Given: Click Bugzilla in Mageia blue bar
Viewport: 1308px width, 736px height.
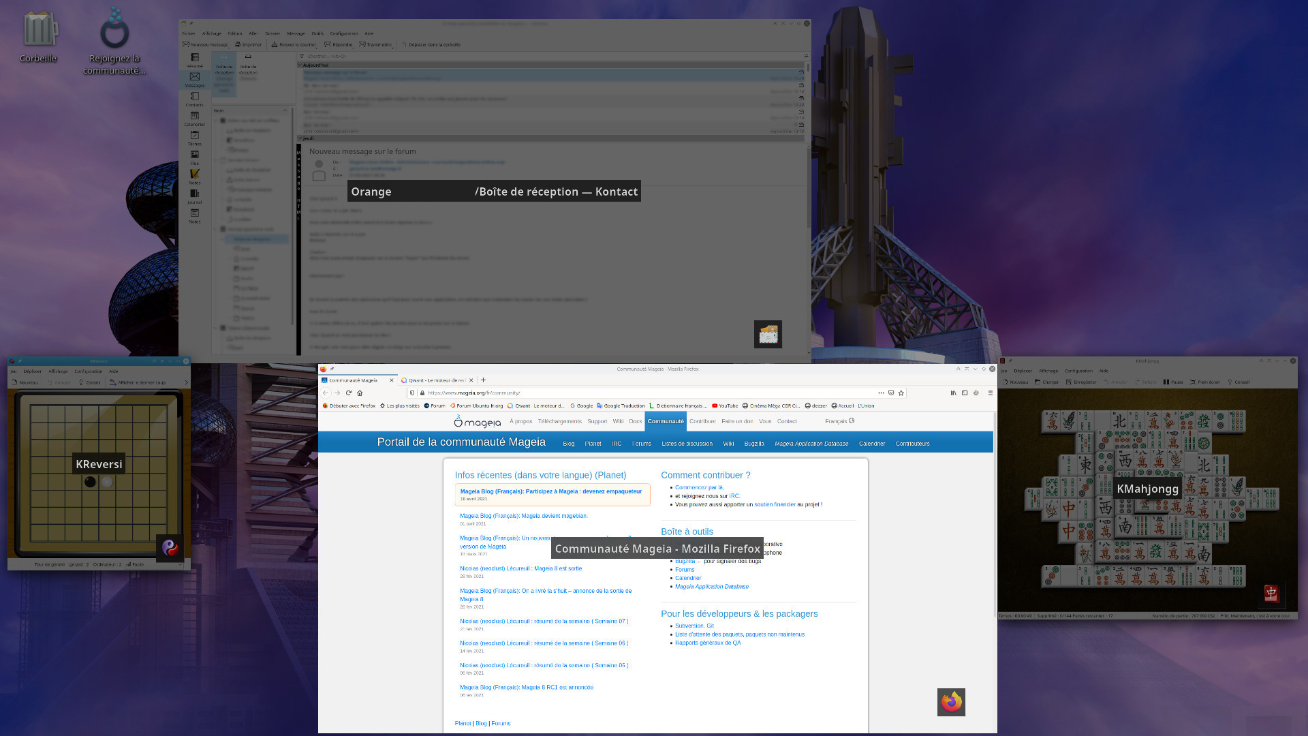Looking at the screenshot, I should point(754,444).
